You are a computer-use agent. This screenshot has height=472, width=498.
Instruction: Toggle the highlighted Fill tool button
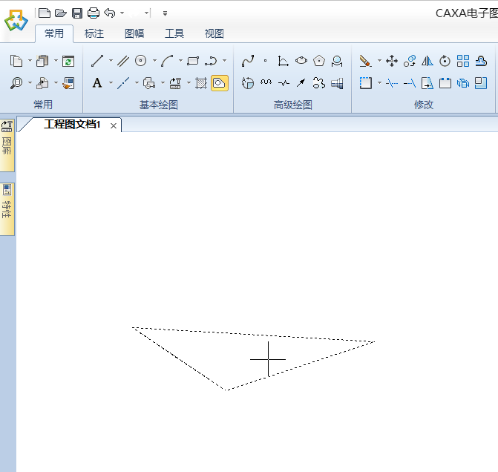(220, 83)
